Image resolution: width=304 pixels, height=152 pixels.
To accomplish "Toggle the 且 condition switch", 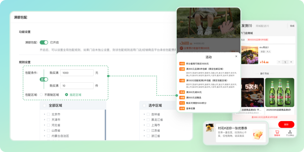I will coord(44,79).
